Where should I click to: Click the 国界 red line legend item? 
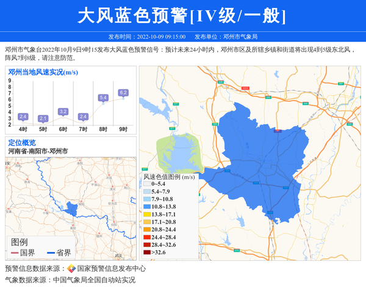[x=23, y=253]
